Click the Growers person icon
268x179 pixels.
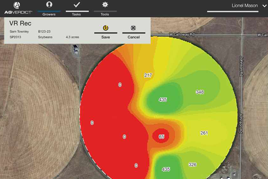pos(49,4)
